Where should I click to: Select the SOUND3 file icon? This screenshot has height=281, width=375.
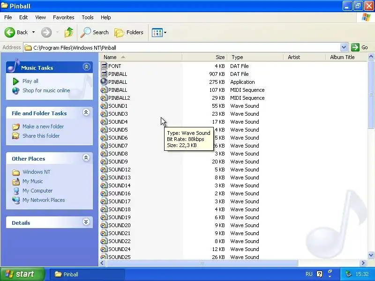104,114
